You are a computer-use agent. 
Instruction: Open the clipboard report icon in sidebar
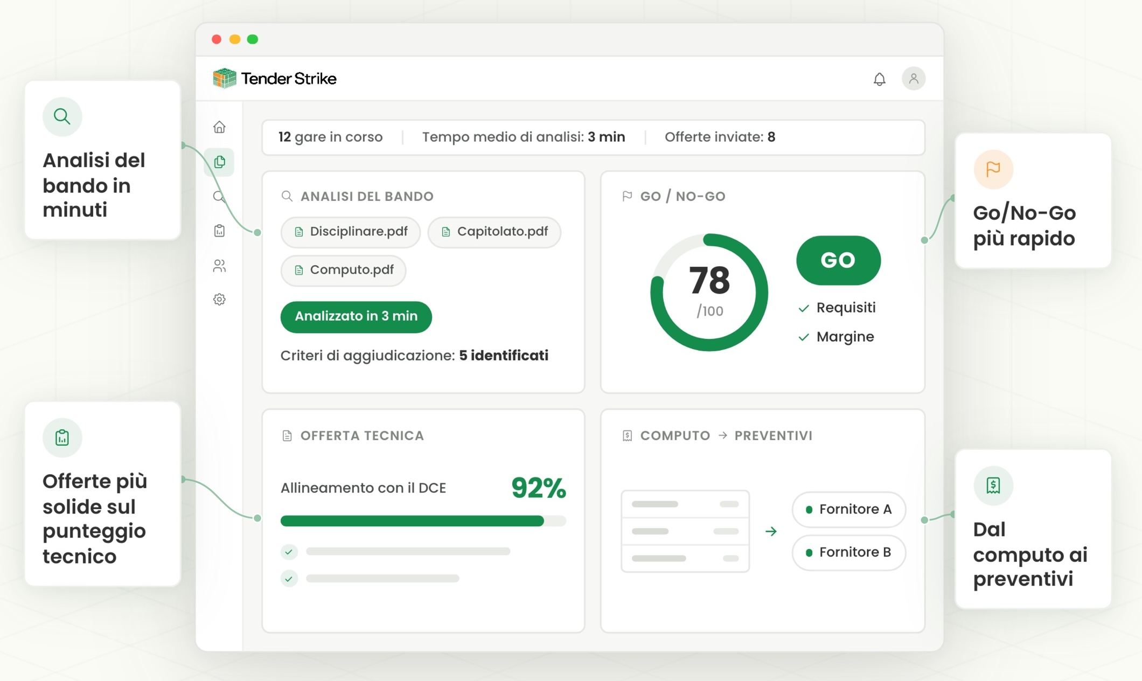coord(219,231)
